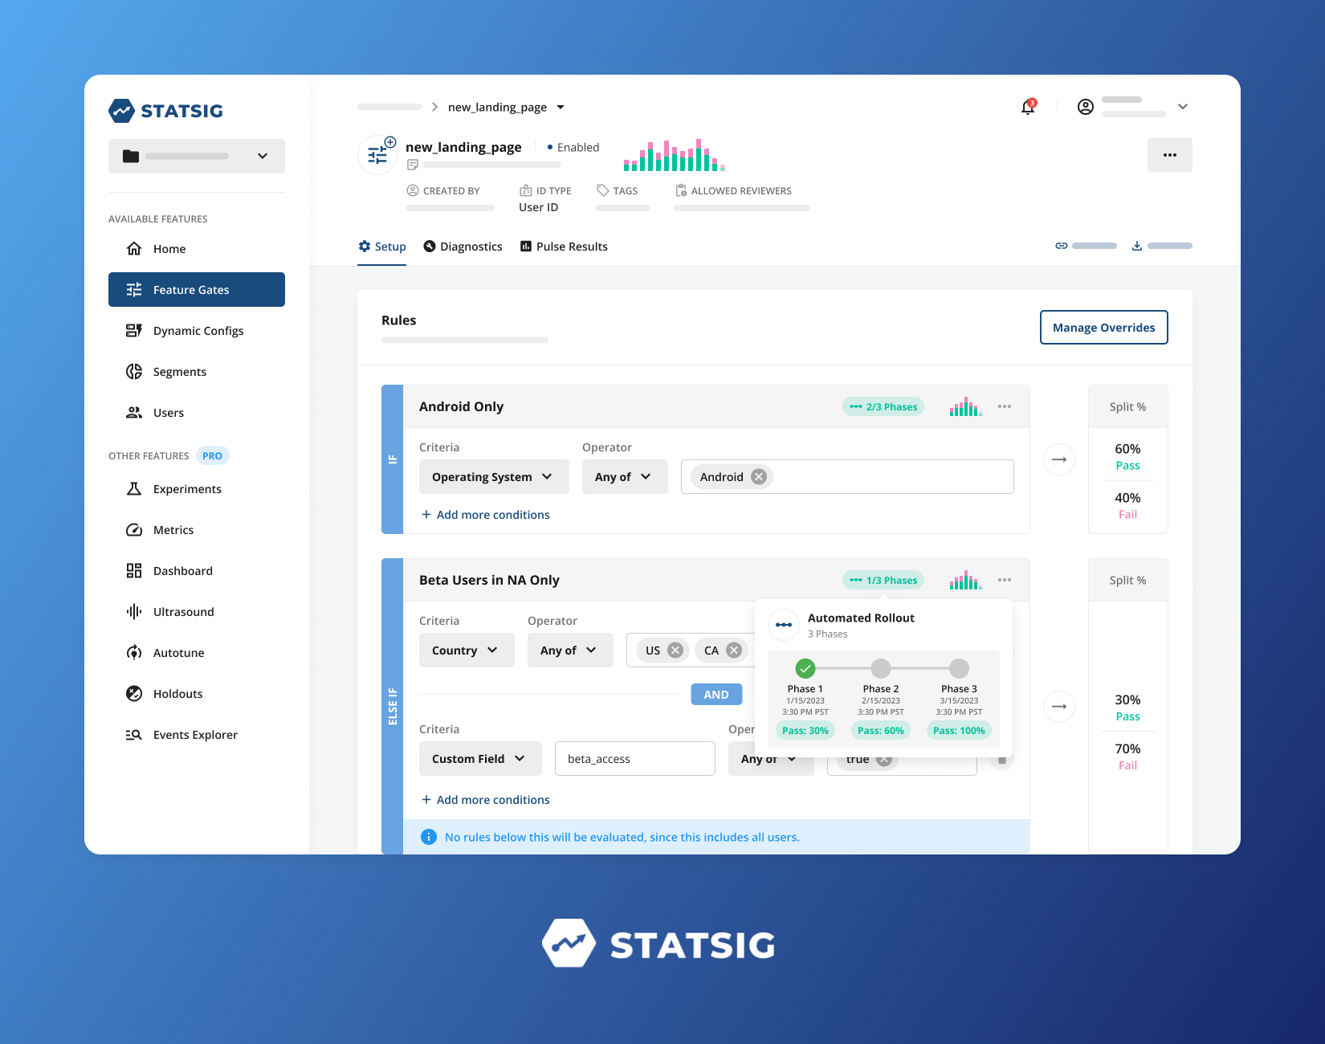
Task: Open the user account avatar icon
Action: (1085, 107)
